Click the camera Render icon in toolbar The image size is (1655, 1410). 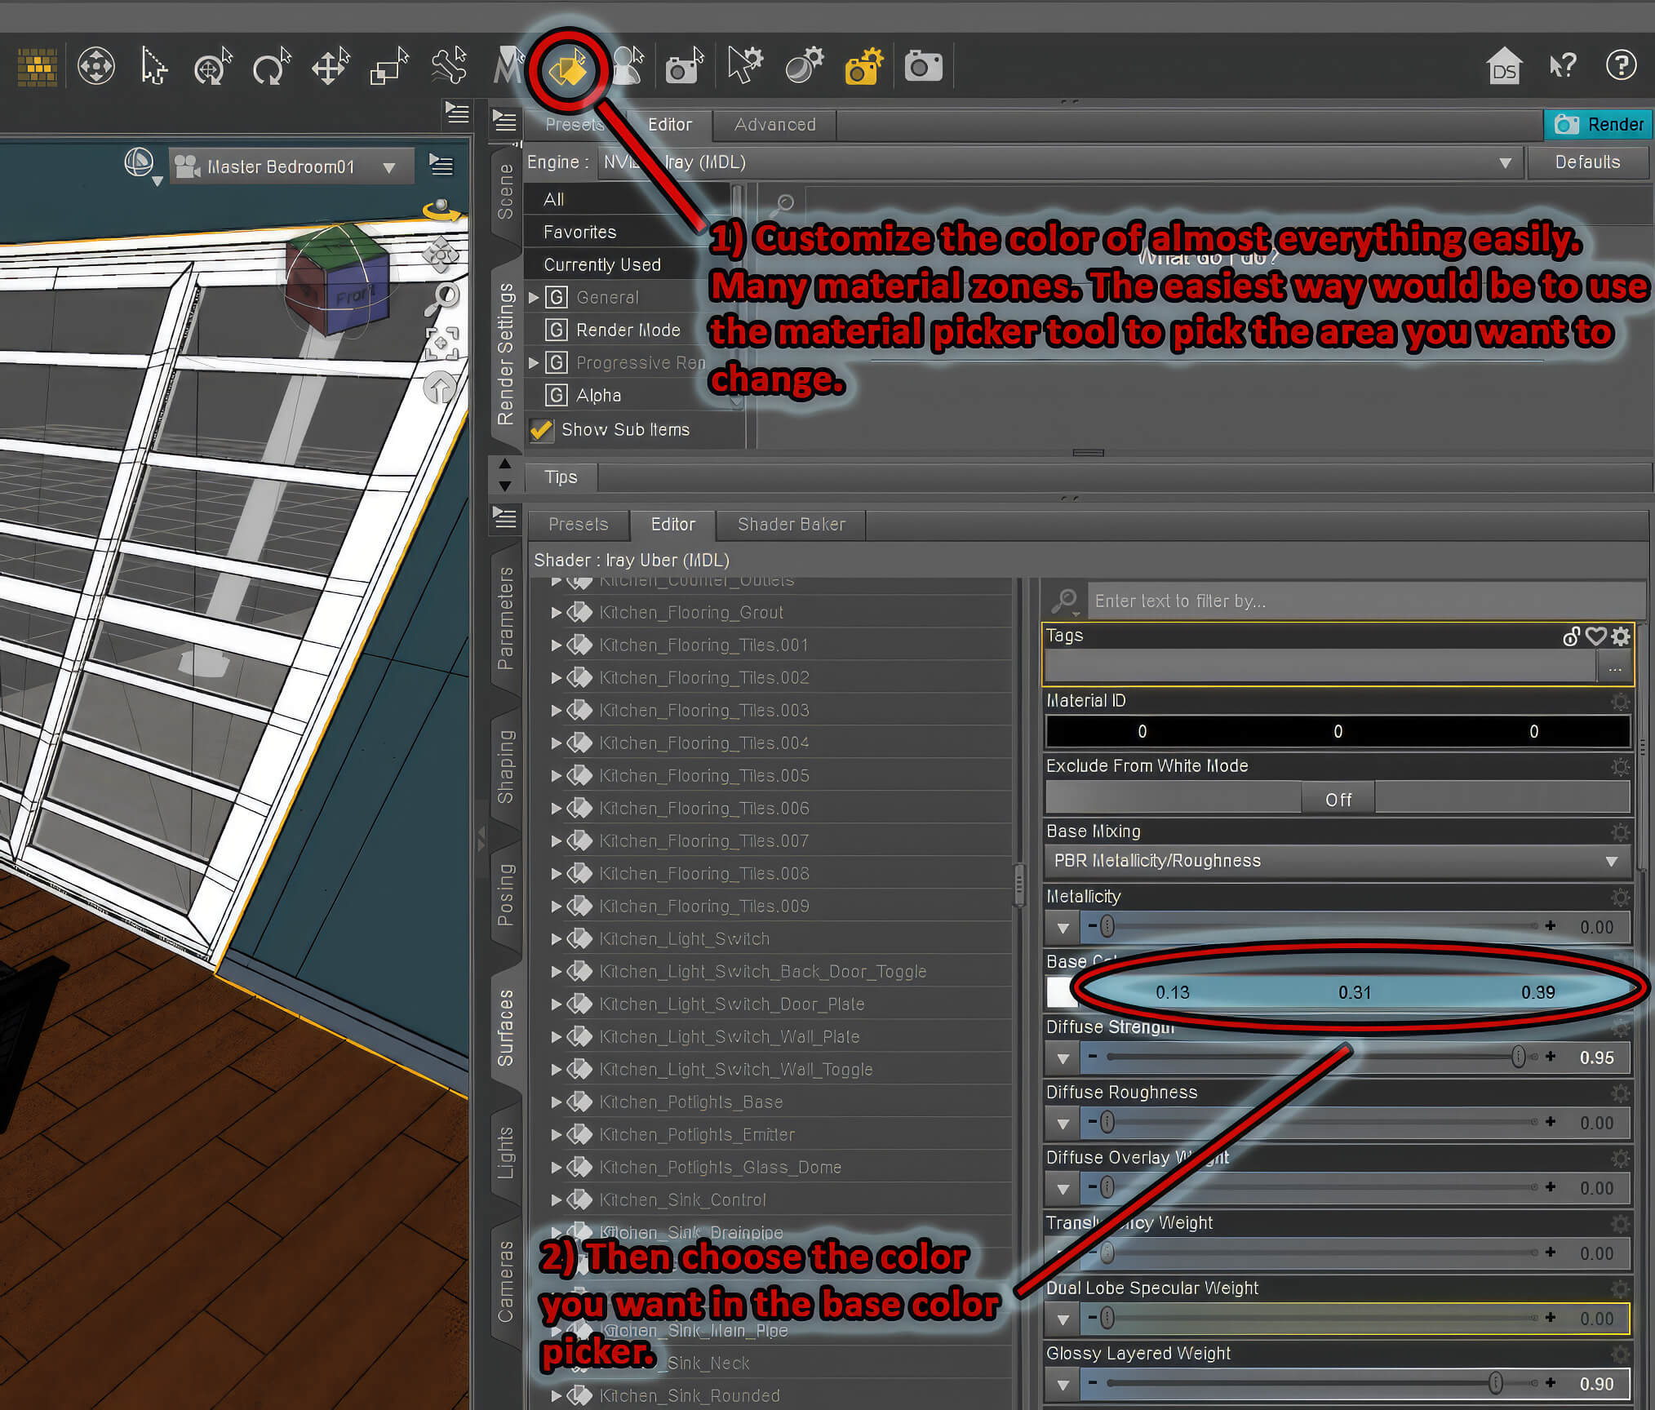point(923,66)
